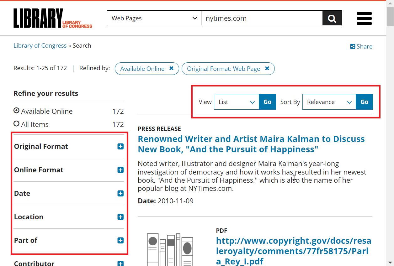Click the 'Refine your results' heading
This screenshot has width=394, height=266.
[46, 93]
